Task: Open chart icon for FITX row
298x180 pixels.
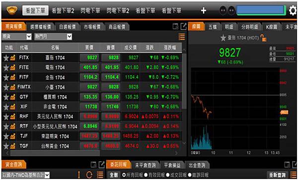Action: pyautogui.click(x=13, y=58)
